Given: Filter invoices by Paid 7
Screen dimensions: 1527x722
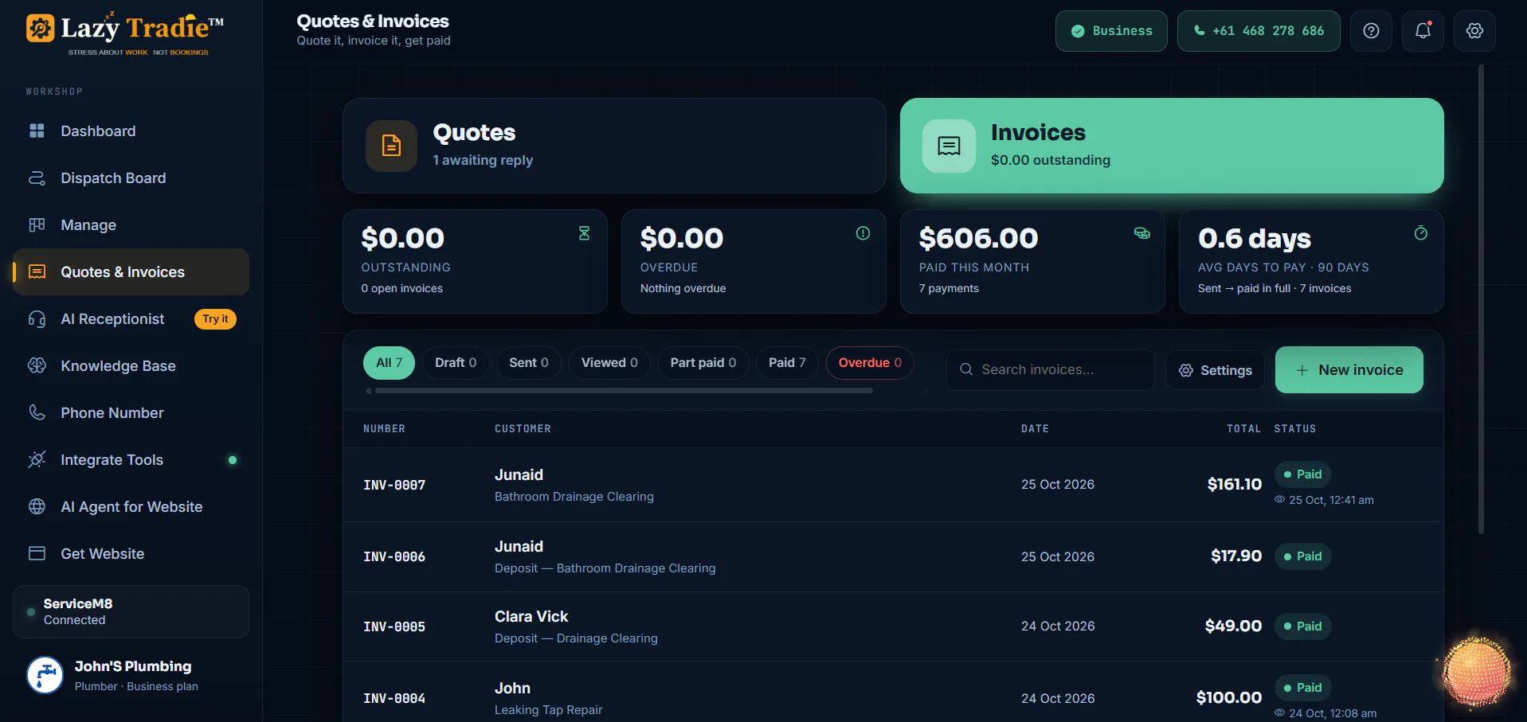Looking at the screenshot, I should [787, 363].
